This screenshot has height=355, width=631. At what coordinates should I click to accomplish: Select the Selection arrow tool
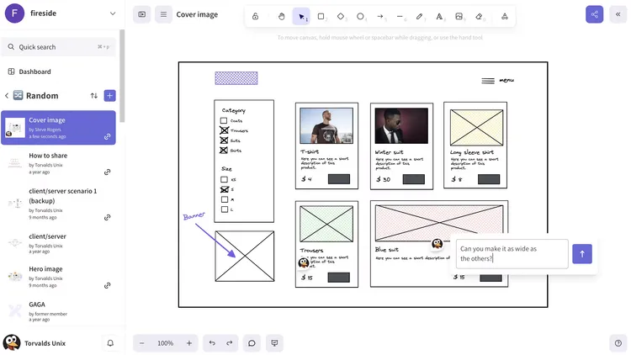[301, 17]
